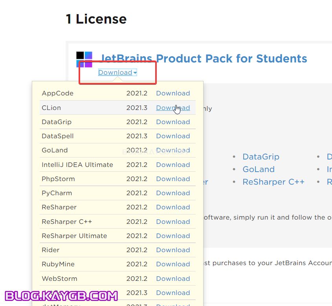The image size is (332, 306).
Task: Open the ReSharper C++ link in the page bullet list
Action: tap(273, 182)
